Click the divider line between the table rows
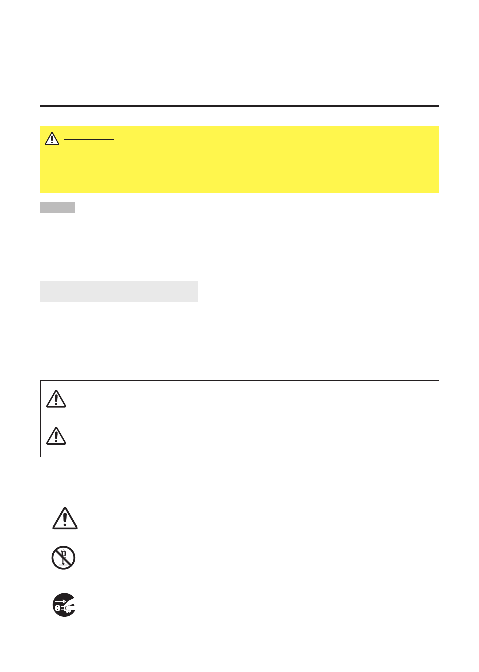 tap(239, 419)
